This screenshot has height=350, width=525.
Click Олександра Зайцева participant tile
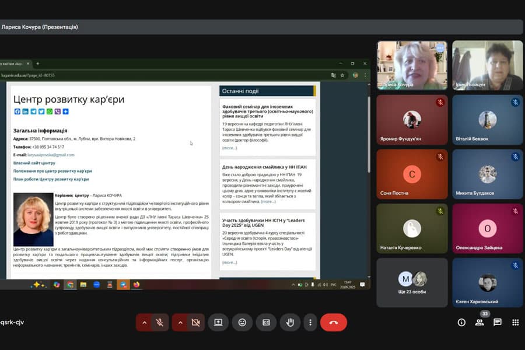488,229
